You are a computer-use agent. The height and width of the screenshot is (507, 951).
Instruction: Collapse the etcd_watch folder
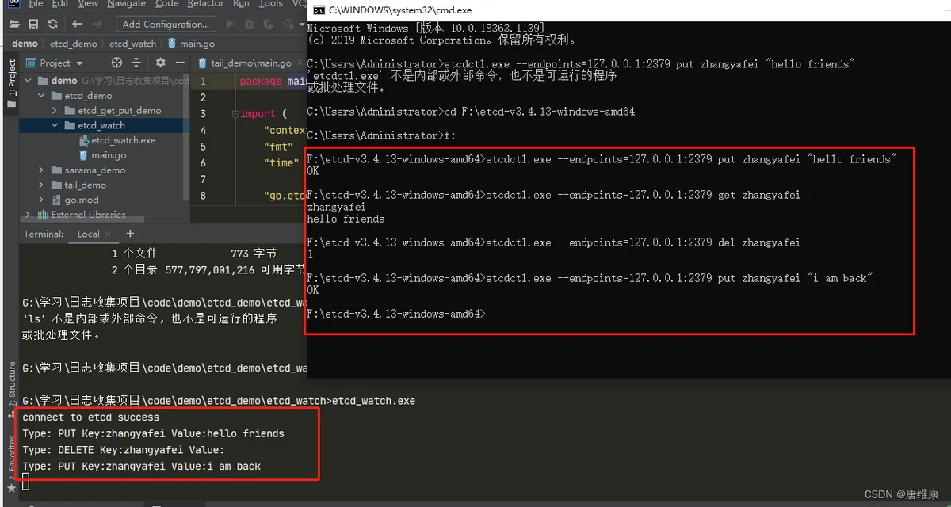coord(55,125)
